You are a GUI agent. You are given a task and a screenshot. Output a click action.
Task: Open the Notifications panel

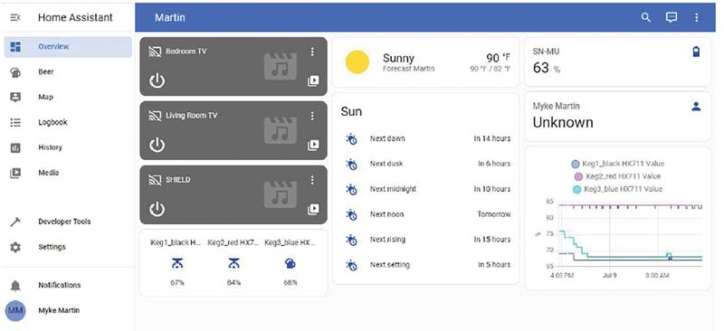[68, 285]
